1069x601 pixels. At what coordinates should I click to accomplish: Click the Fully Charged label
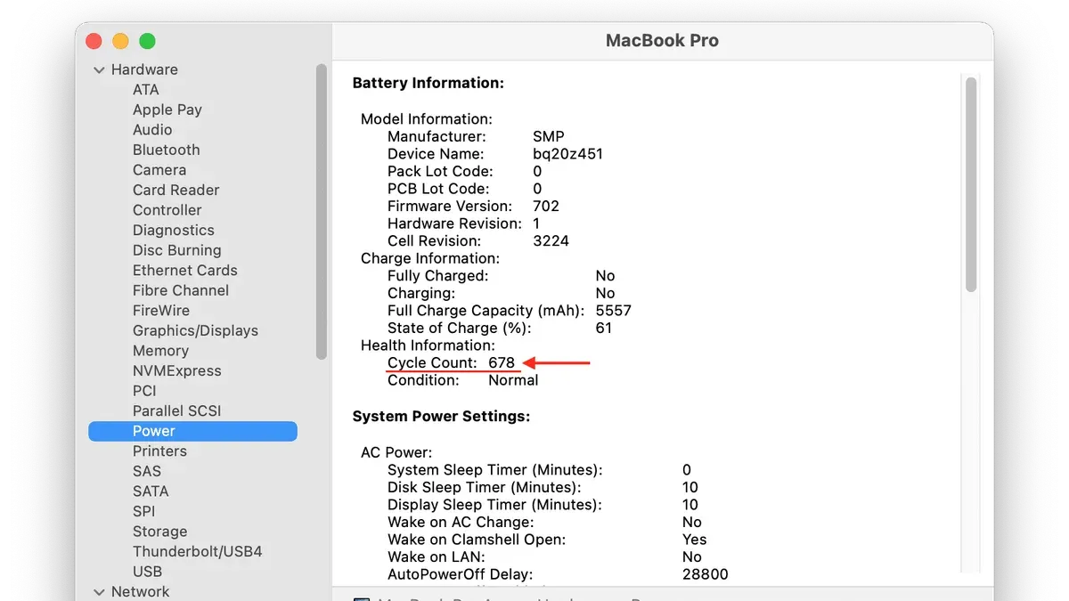[438, 276]
